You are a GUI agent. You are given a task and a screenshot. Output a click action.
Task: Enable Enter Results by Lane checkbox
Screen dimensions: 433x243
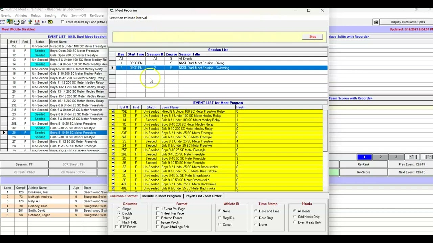[x=63, y=22]
